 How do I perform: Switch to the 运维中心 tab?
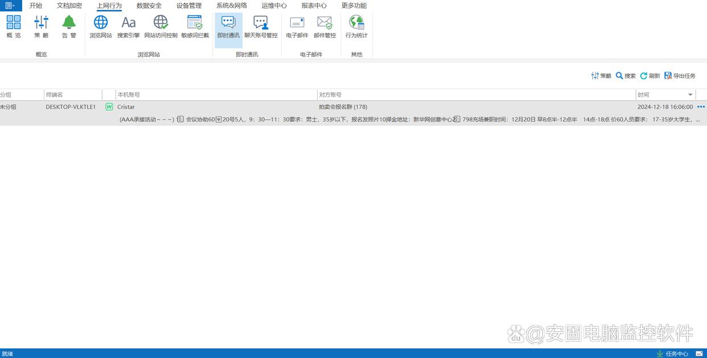(x=274, y=6)
